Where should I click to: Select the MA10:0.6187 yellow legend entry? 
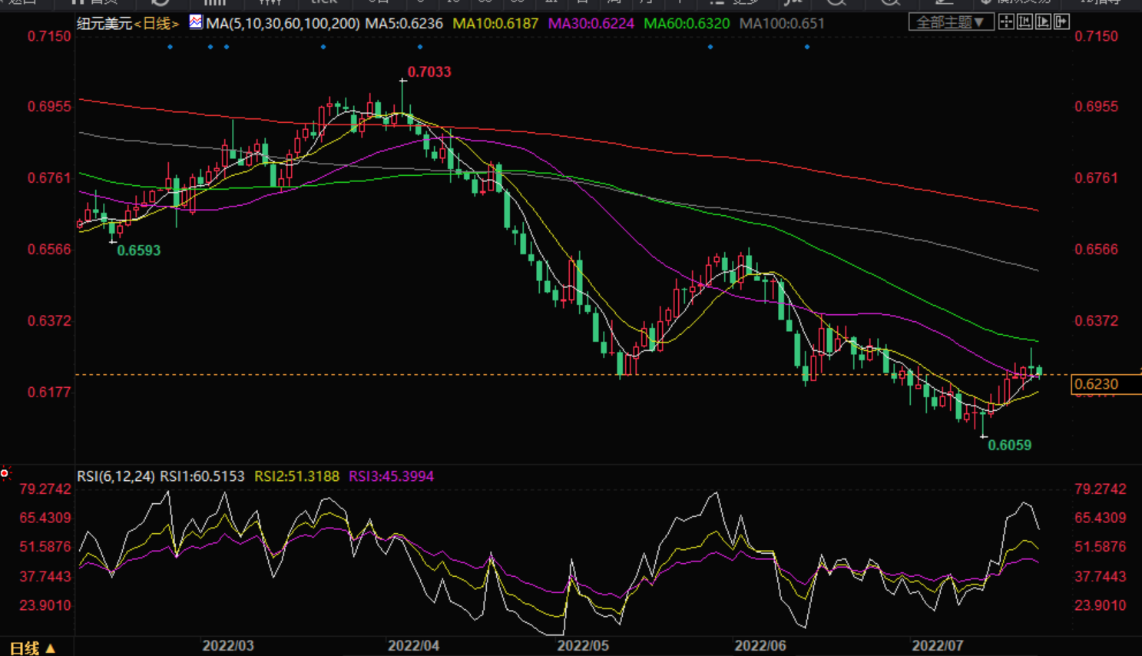point(495,24)
